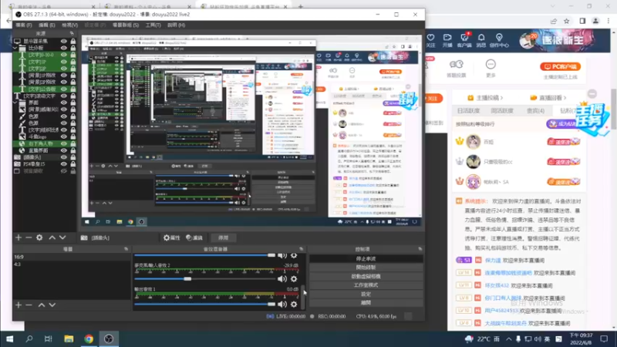Mute the 麥克風/輸入音效 2 speaker icon

282,279
